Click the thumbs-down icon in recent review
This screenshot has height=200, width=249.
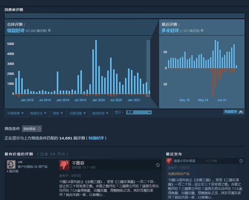coord(169,160)
